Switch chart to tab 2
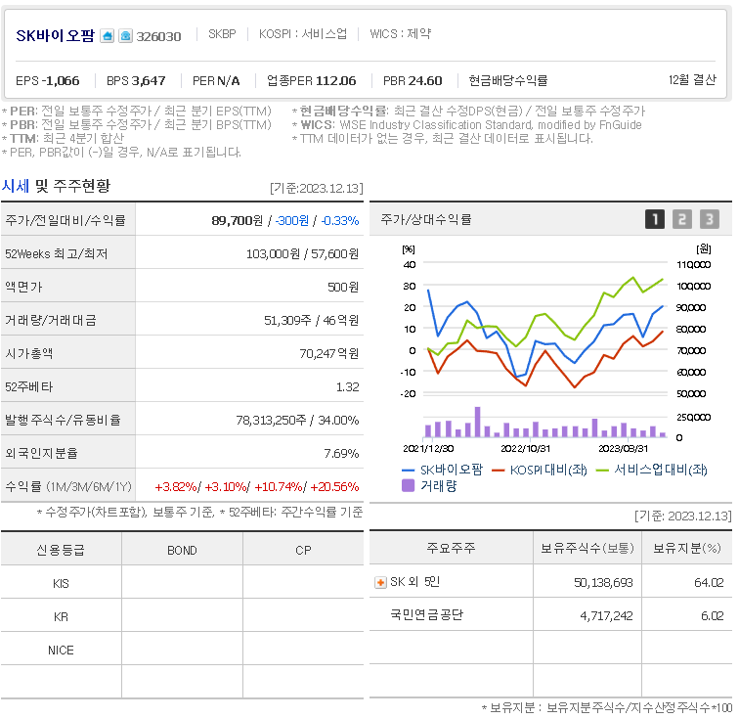This screenshot has width=739, height=719. coord(682,219)
